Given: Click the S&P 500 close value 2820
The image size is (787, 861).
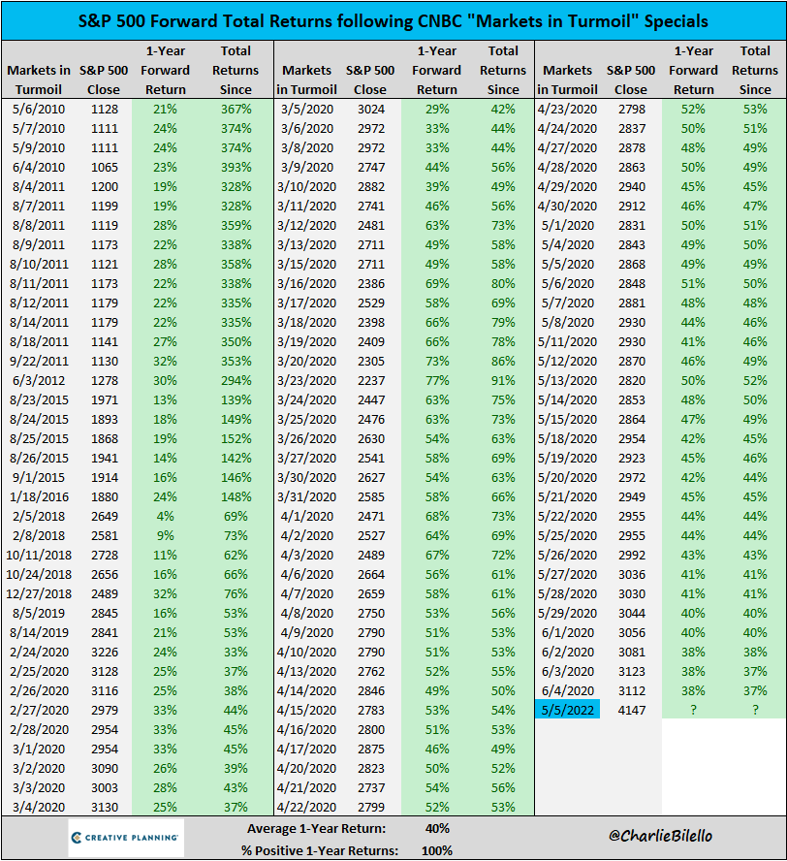Looking at the screenshot, I should pos(632,380).
